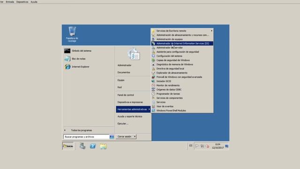Click the ES language indicator in tray

191,146
